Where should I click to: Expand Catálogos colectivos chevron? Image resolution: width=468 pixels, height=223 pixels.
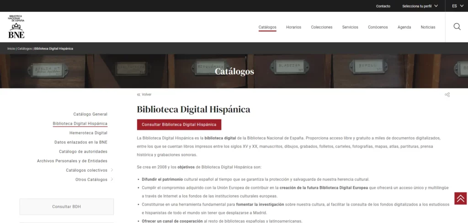tap(112, 170)
